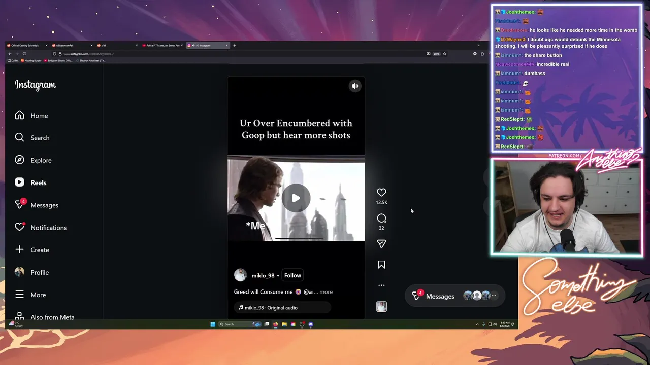Screen dimensions: 650x365
Task: Open the Windows Start menu
Action: (213, 324)
